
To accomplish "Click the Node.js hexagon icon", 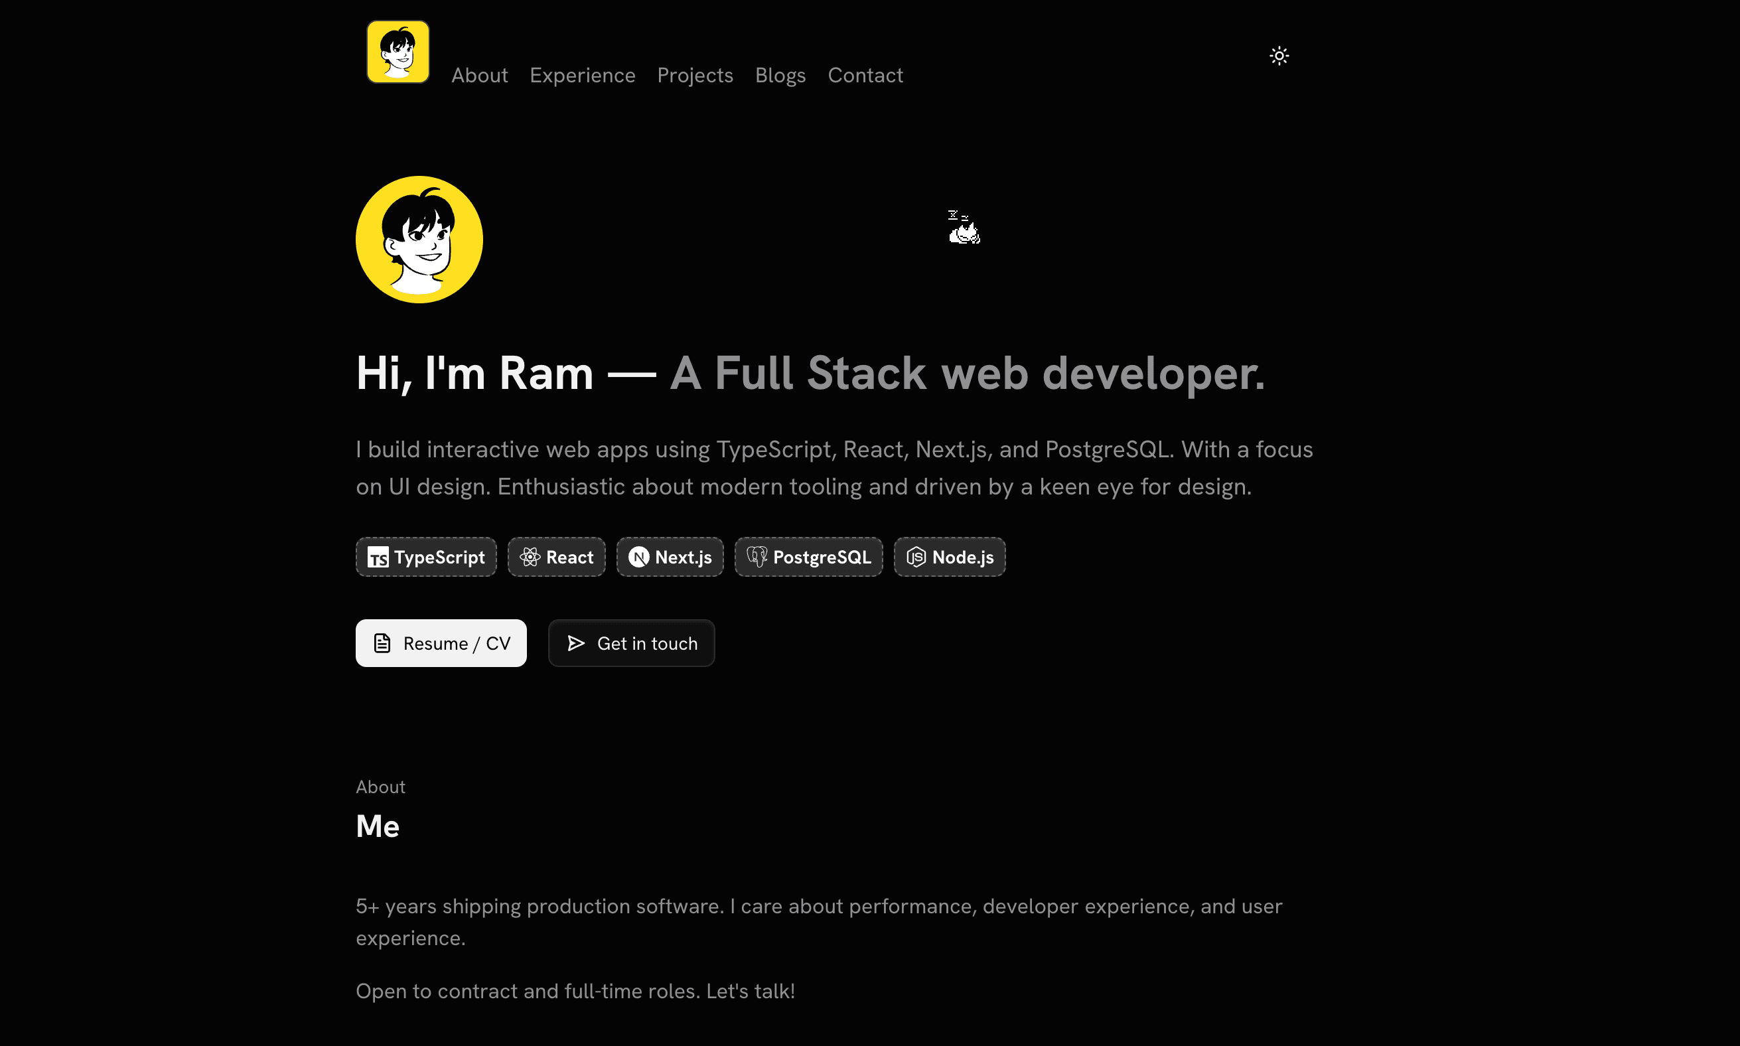I will 916,557.
